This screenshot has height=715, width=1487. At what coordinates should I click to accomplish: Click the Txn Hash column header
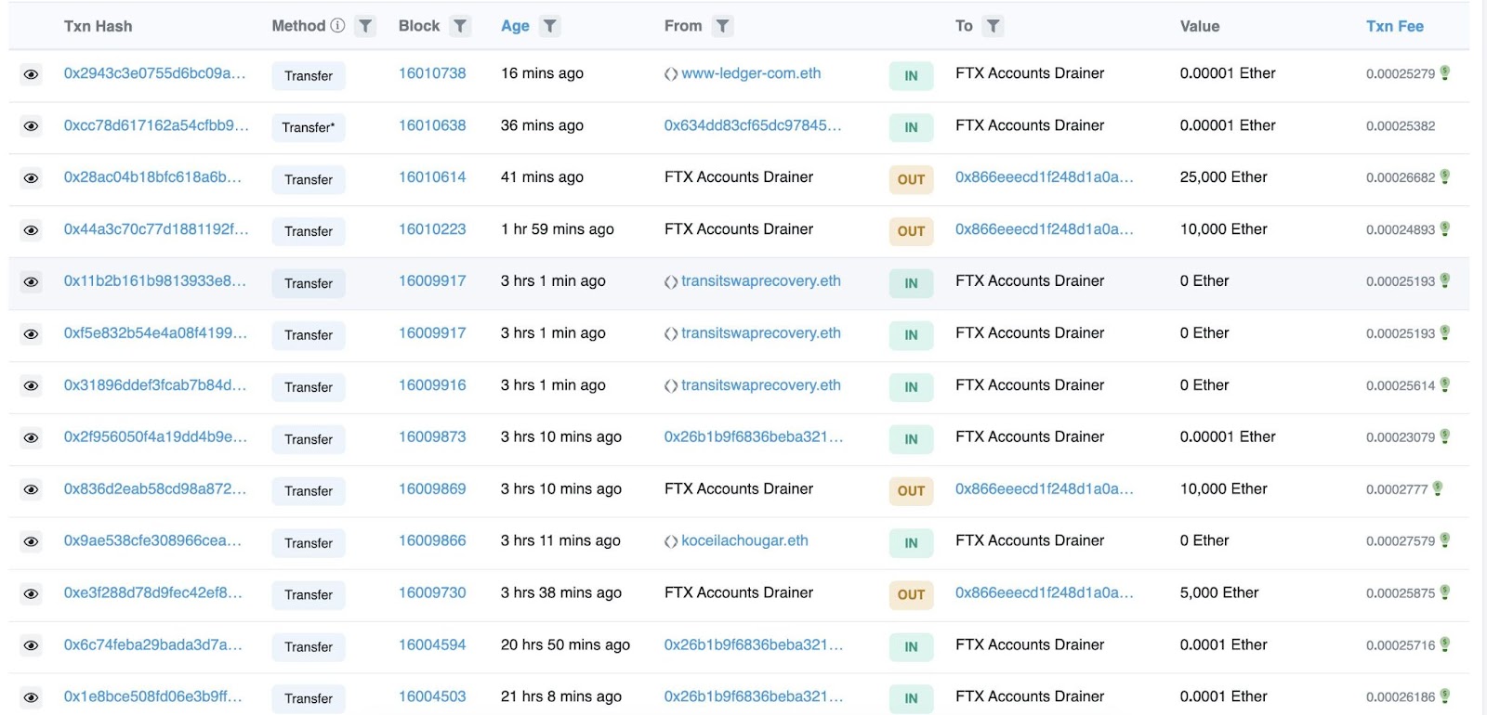(x=98, y=26)
